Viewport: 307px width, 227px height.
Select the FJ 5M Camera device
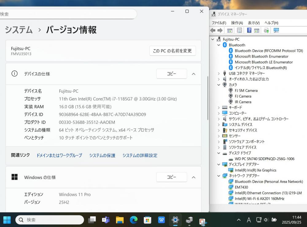point(246,91)
